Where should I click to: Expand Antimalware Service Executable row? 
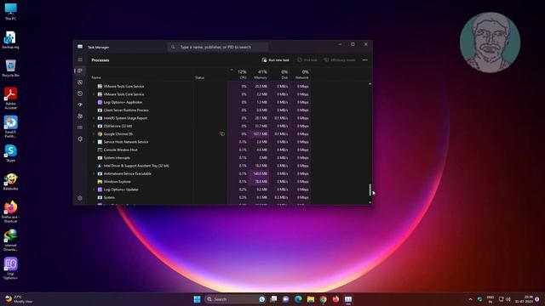(x=93, y=173)
